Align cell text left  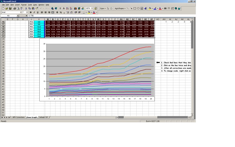tap(42, 12)
